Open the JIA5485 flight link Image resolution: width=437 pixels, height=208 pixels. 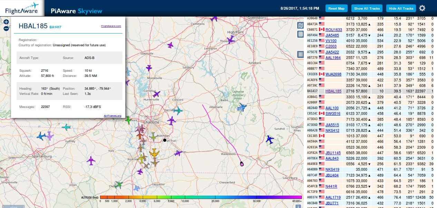(x=332, y=35)
